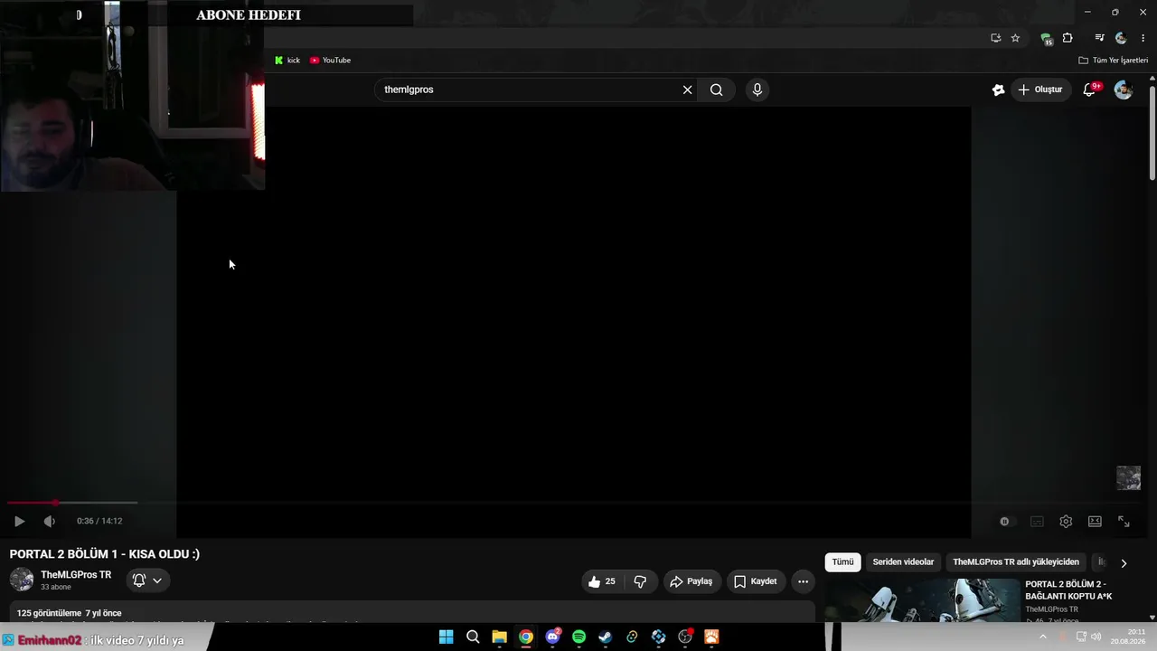This screenshot has height=651, width=1157.
Task: Dislike the video with thumbs-down
Action: 640,581
